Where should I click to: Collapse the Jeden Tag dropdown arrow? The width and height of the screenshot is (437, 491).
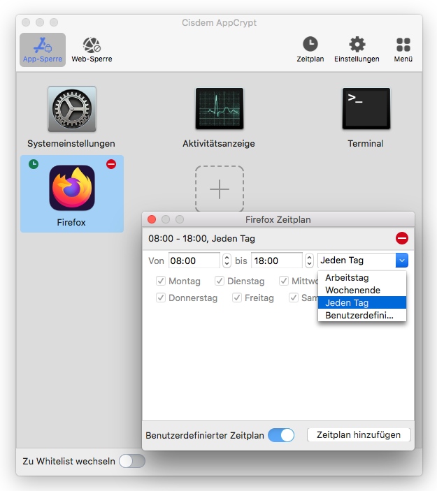401,261
